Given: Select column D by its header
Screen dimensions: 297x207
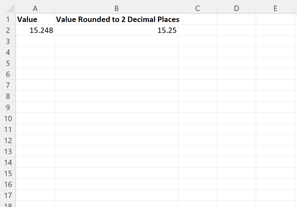Looking at the screenshot, I should 236,8.
